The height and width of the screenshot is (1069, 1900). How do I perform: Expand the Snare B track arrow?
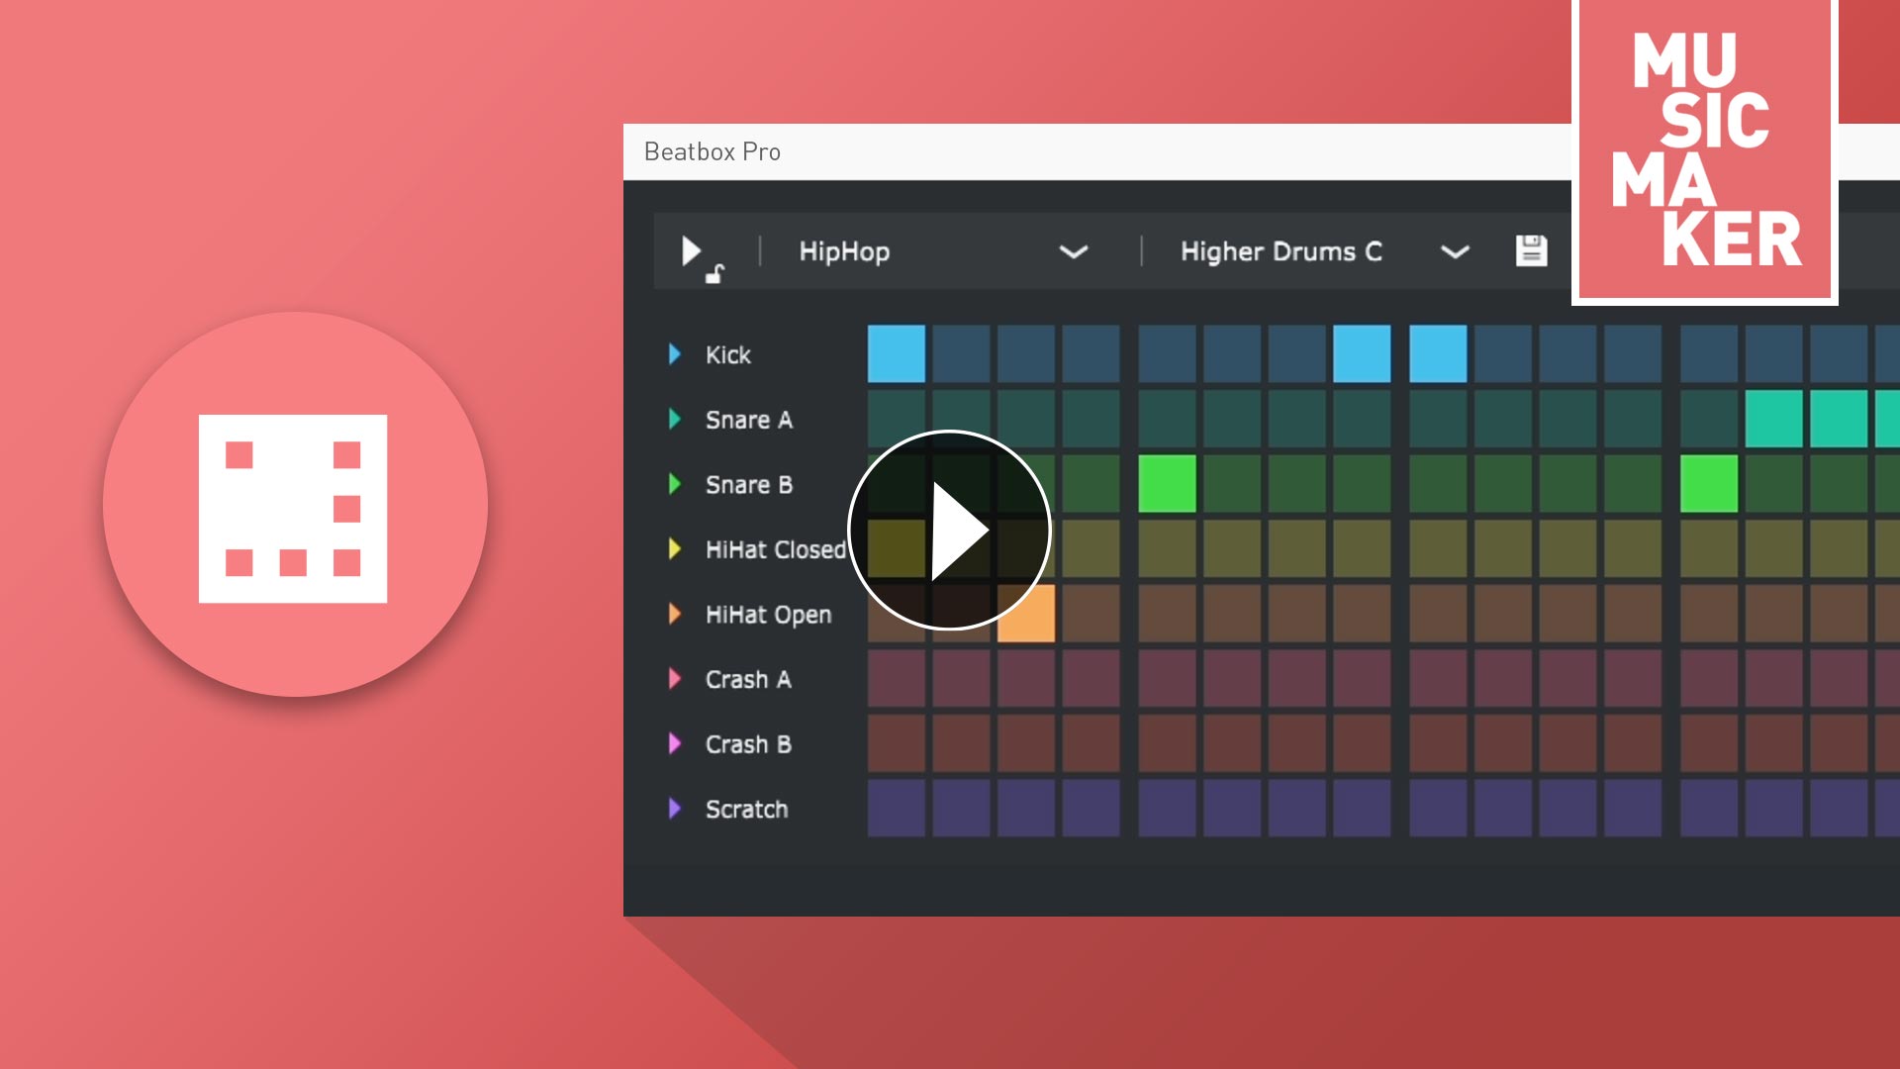pos(675,484)
